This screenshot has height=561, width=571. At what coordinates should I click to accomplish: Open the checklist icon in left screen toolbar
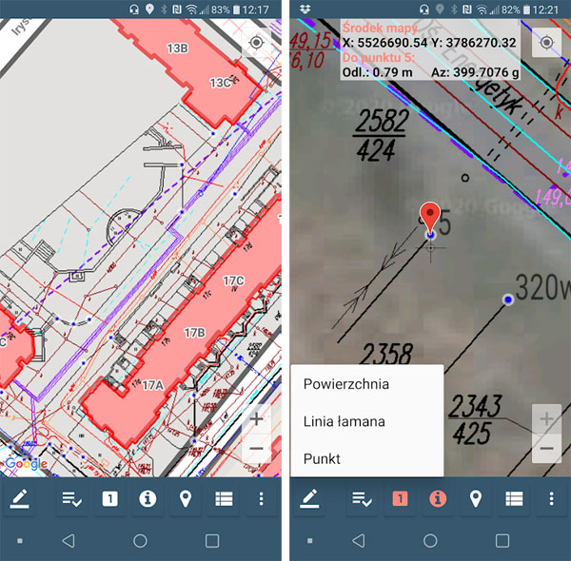coord(71,499)
